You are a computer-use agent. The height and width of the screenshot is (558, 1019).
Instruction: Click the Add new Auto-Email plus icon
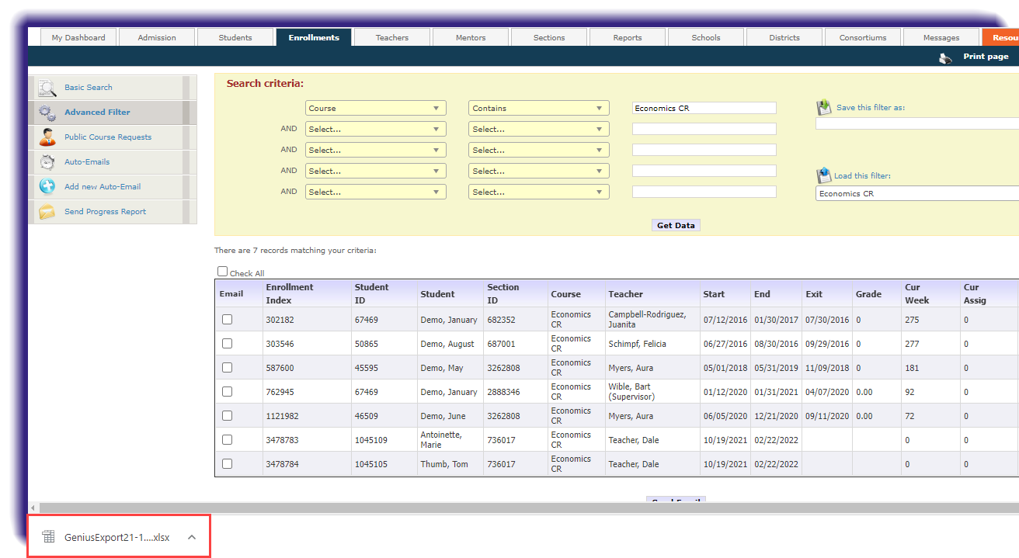[x=47, y=187]
